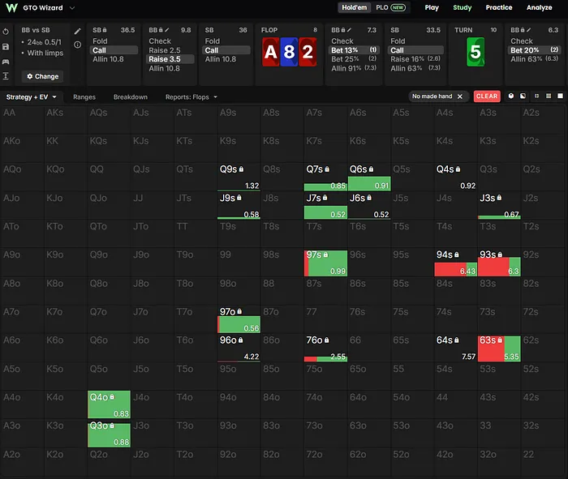The width and height of the screenshot is (568, 479).
Task: Click the pencil edit icon beside BB vs SB
Action: [78, 32]
